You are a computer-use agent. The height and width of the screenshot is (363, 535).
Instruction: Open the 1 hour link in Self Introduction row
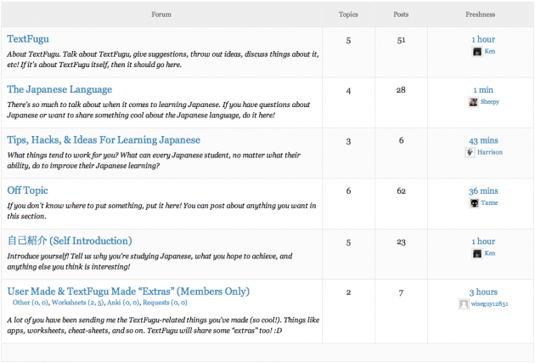click(483, 241)
